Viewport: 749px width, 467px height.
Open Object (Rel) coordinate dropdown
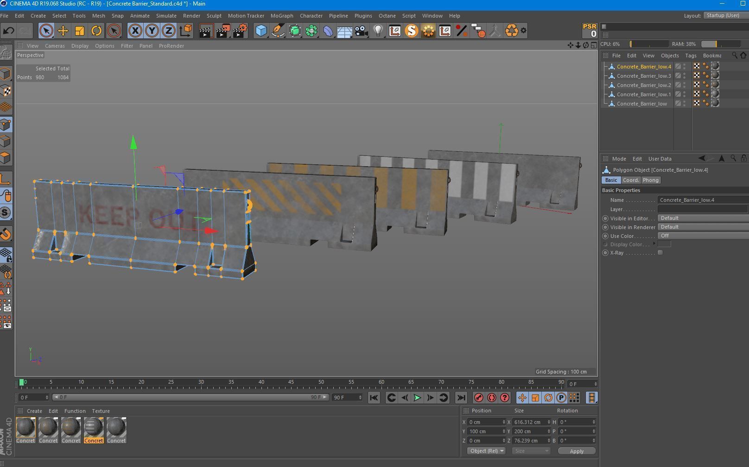click(486, 451)
